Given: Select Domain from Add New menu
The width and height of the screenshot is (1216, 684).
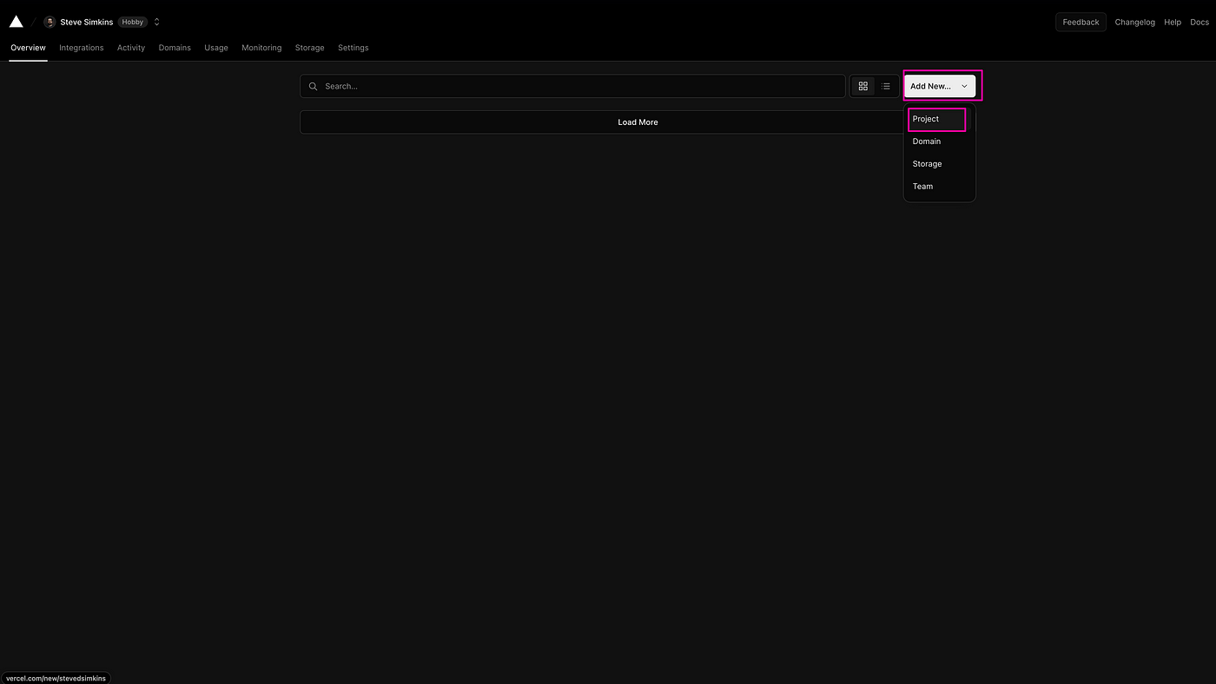Looking at the screenshot, I should click(x=939, y=141).
